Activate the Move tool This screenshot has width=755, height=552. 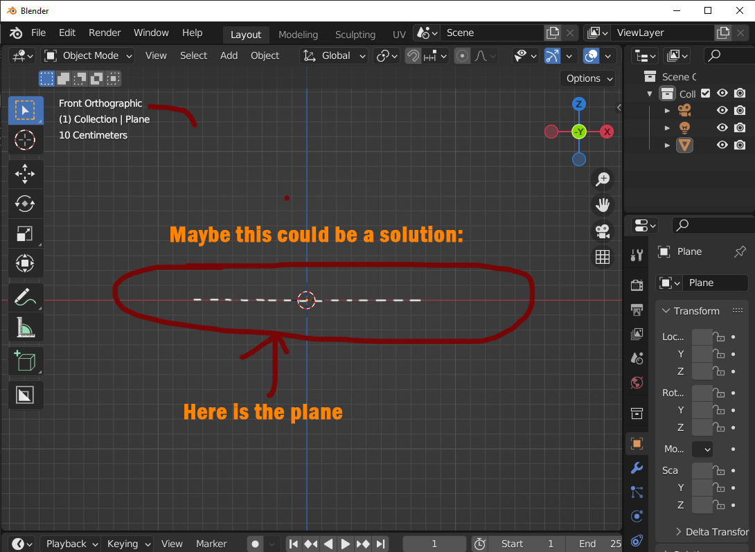click(25, 175)
